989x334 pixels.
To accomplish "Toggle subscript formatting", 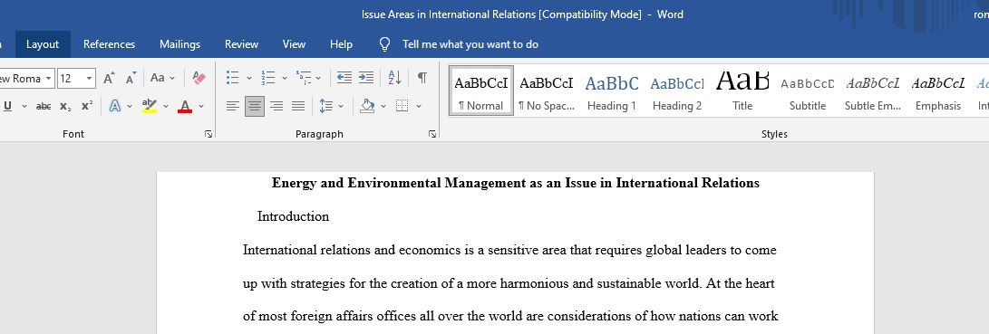I will (65, 106).
